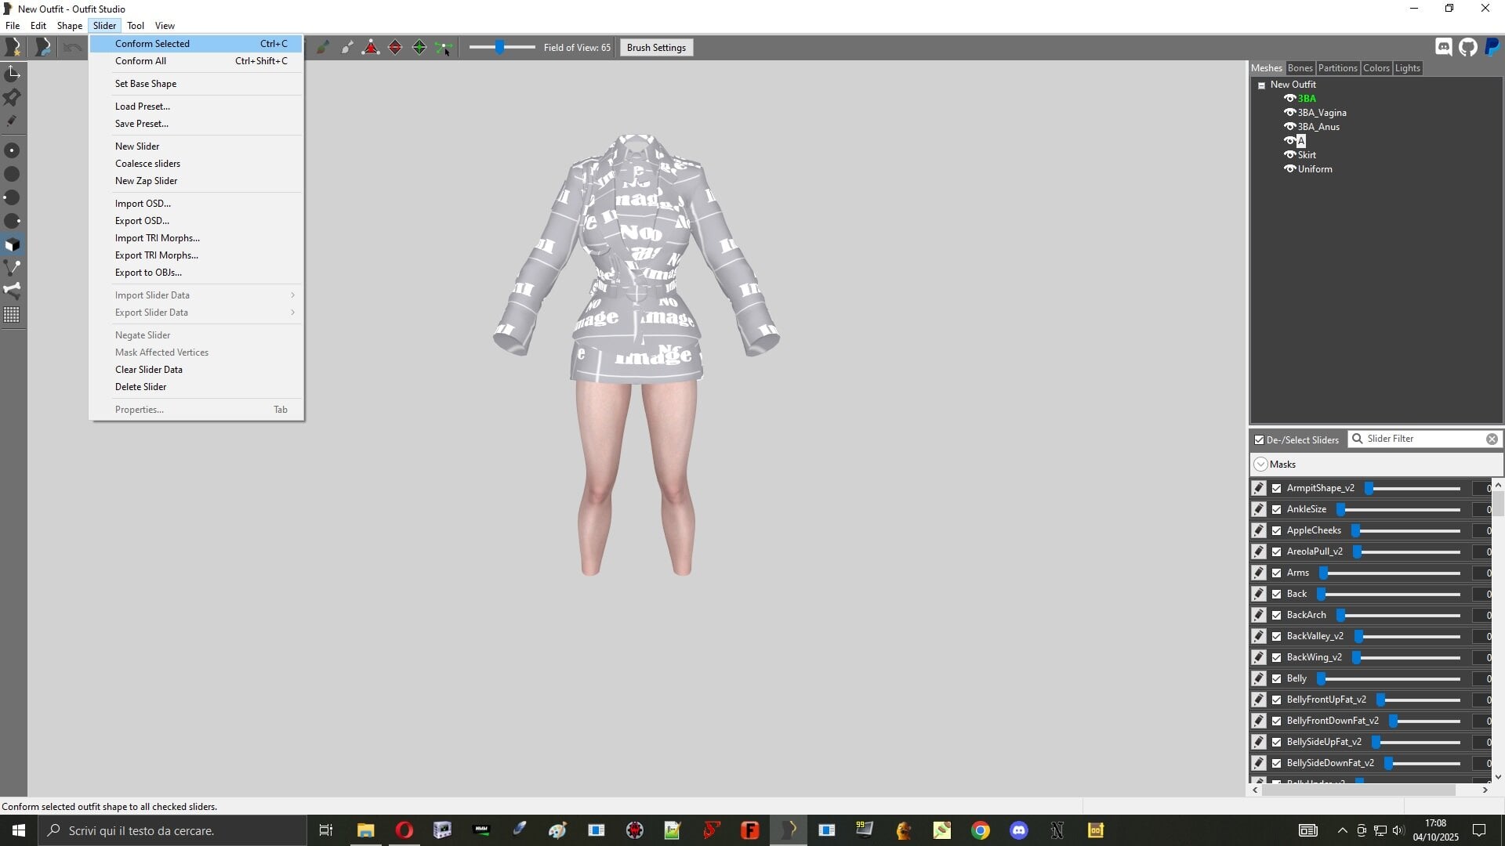Select the Uniform mesh in the tree
The height and width of the screenshot is (846, 1505).
[x=1315, y=169]
